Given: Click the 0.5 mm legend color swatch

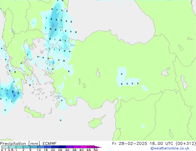Looking at the screenshot, I should click(x=12, y=147).
